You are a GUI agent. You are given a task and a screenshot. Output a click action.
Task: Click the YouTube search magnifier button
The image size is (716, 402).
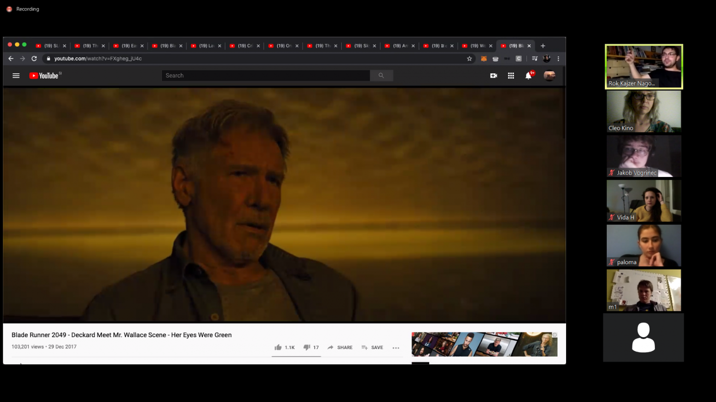coord(381,75)
